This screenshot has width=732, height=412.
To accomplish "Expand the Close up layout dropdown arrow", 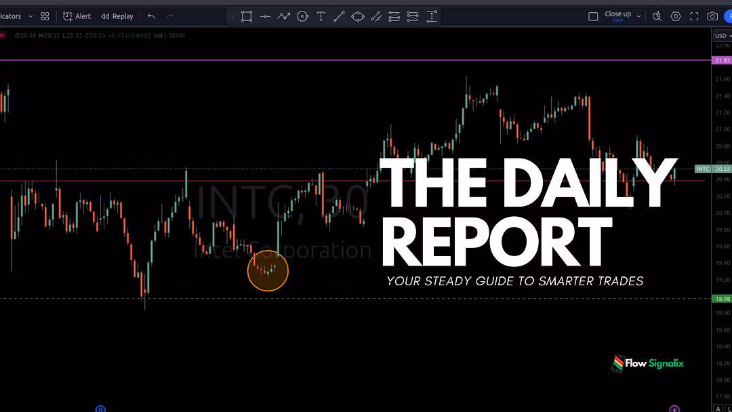I will pyautogui.click(x=638, y=16).
